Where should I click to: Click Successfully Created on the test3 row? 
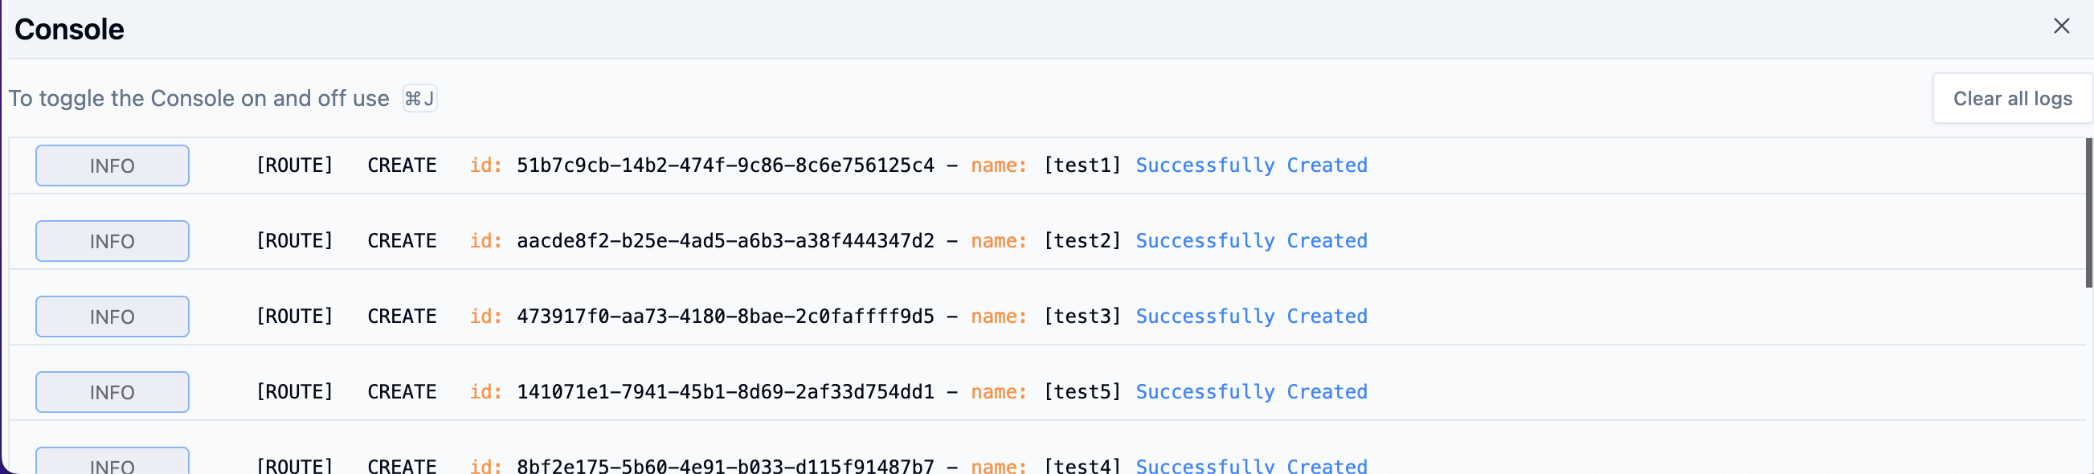[1251, 317]
